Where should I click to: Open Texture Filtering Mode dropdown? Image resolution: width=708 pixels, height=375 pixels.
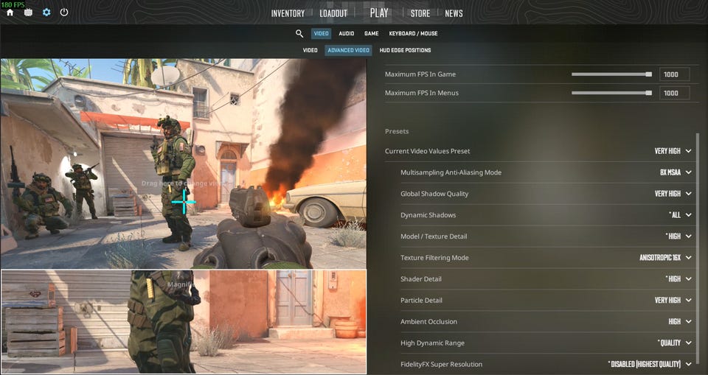(665, 258)
